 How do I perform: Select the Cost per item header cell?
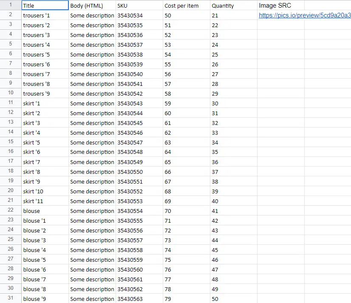tap(187, 6)
